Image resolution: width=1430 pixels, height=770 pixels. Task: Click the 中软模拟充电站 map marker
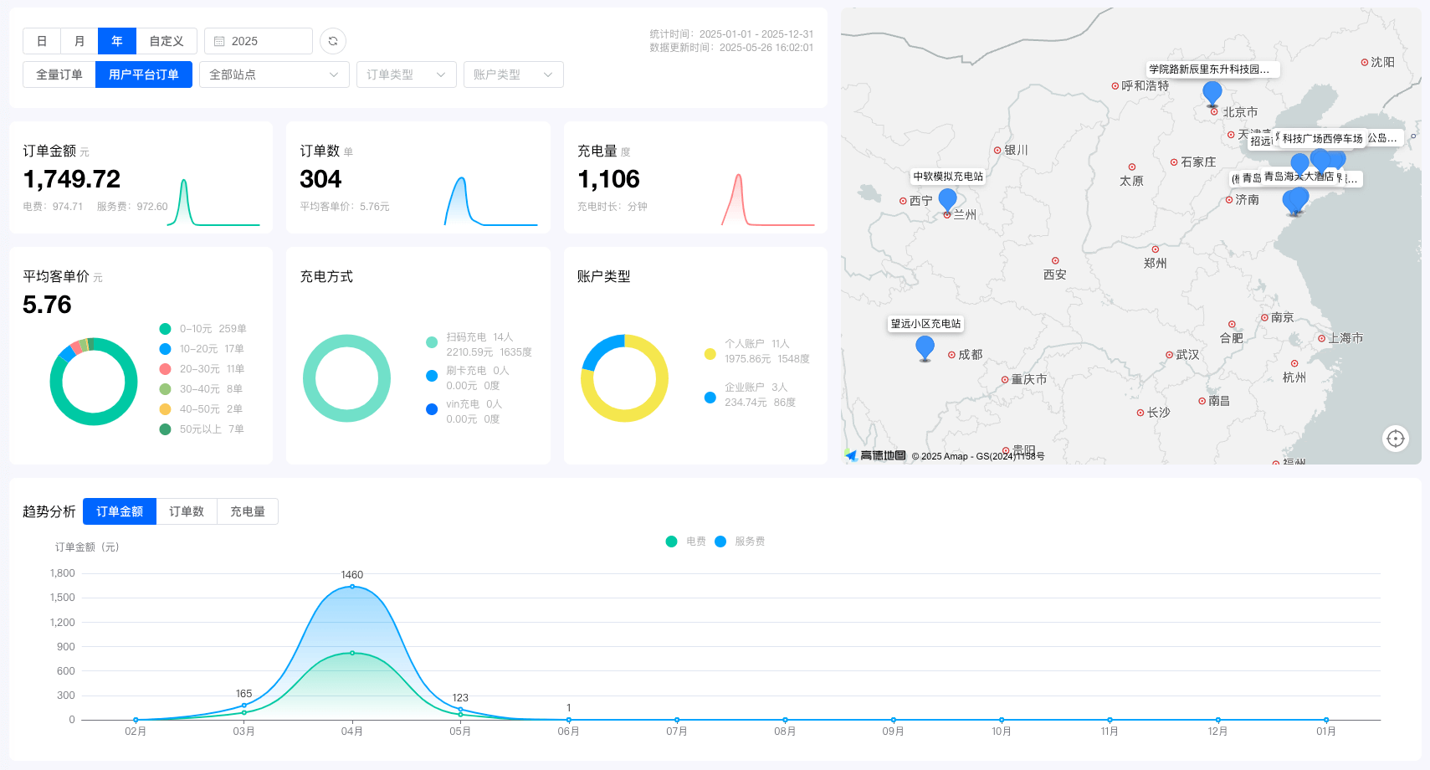(x=947, y=199)
